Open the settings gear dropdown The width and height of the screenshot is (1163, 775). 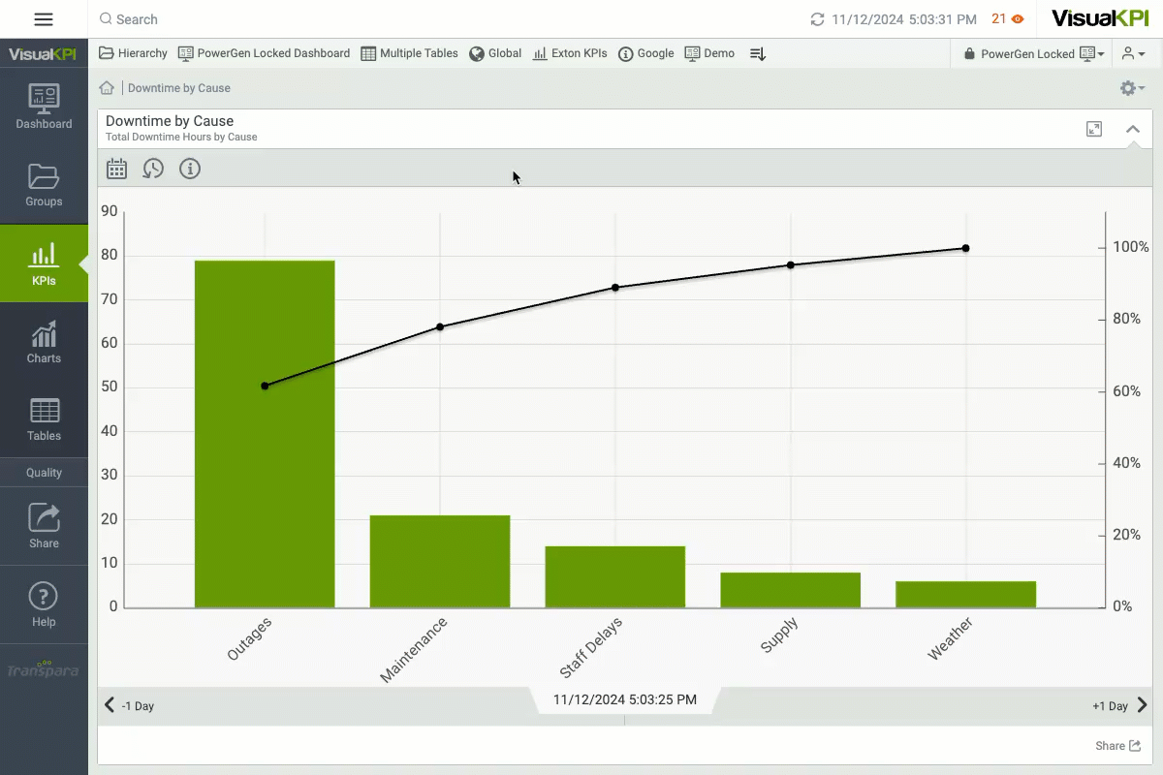(1131, 88)
